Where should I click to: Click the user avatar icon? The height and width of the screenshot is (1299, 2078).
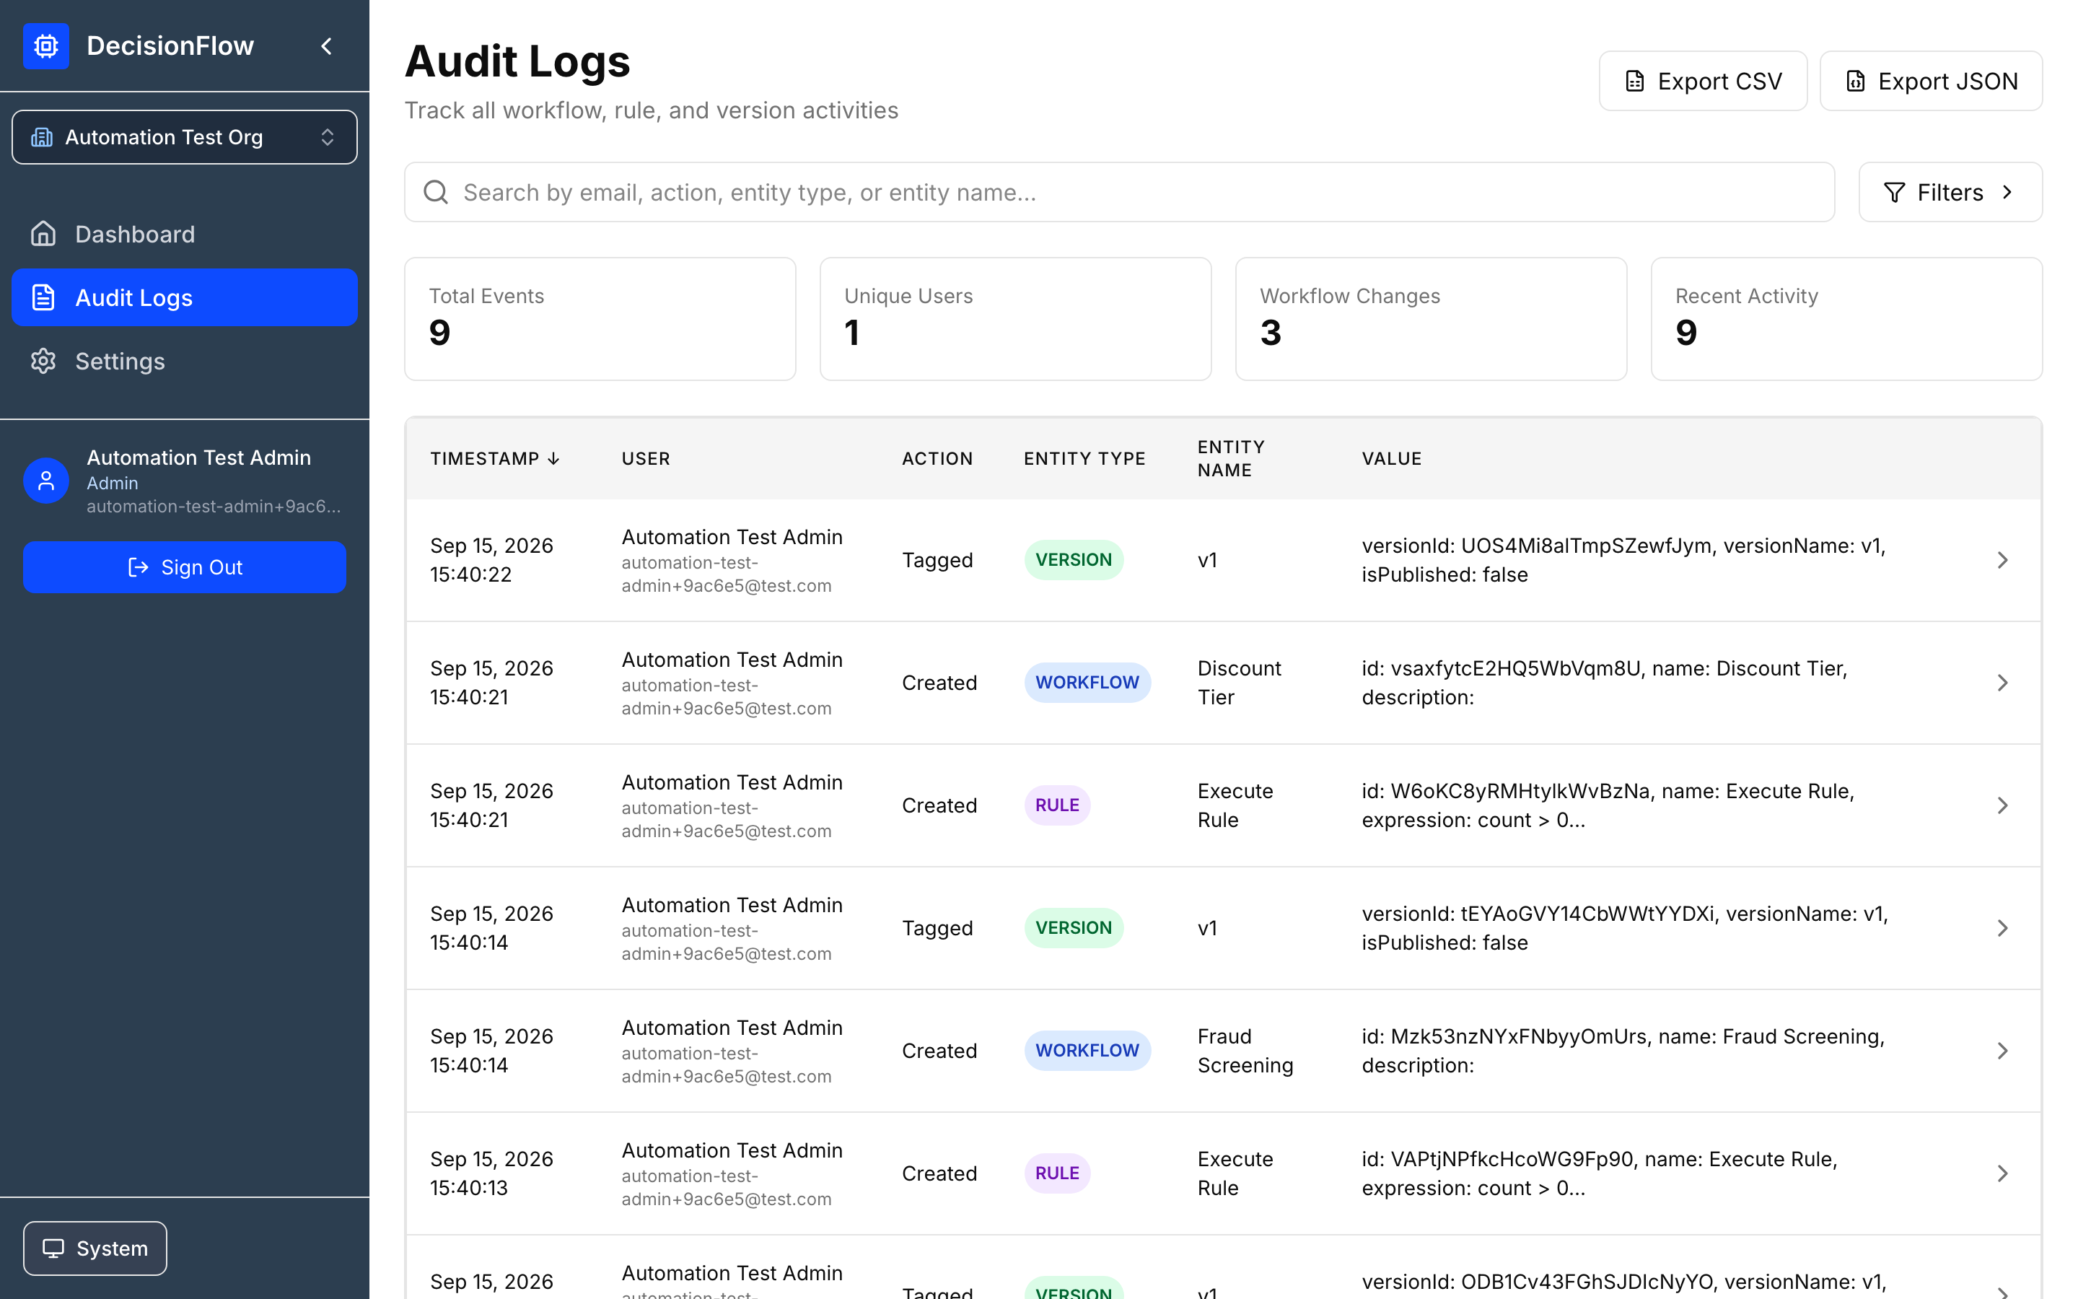(x=46, y=481)
